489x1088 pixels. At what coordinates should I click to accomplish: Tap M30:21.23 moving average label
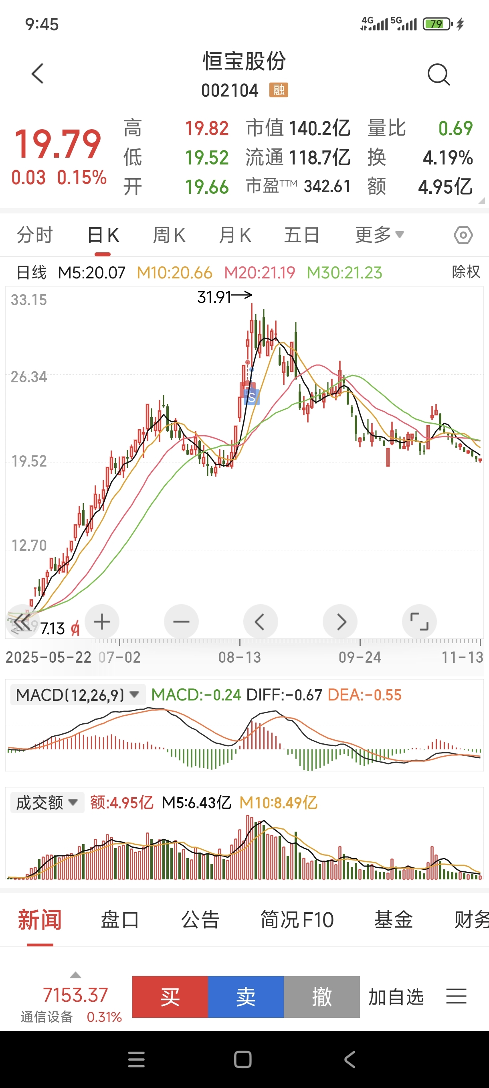(344, 273)
